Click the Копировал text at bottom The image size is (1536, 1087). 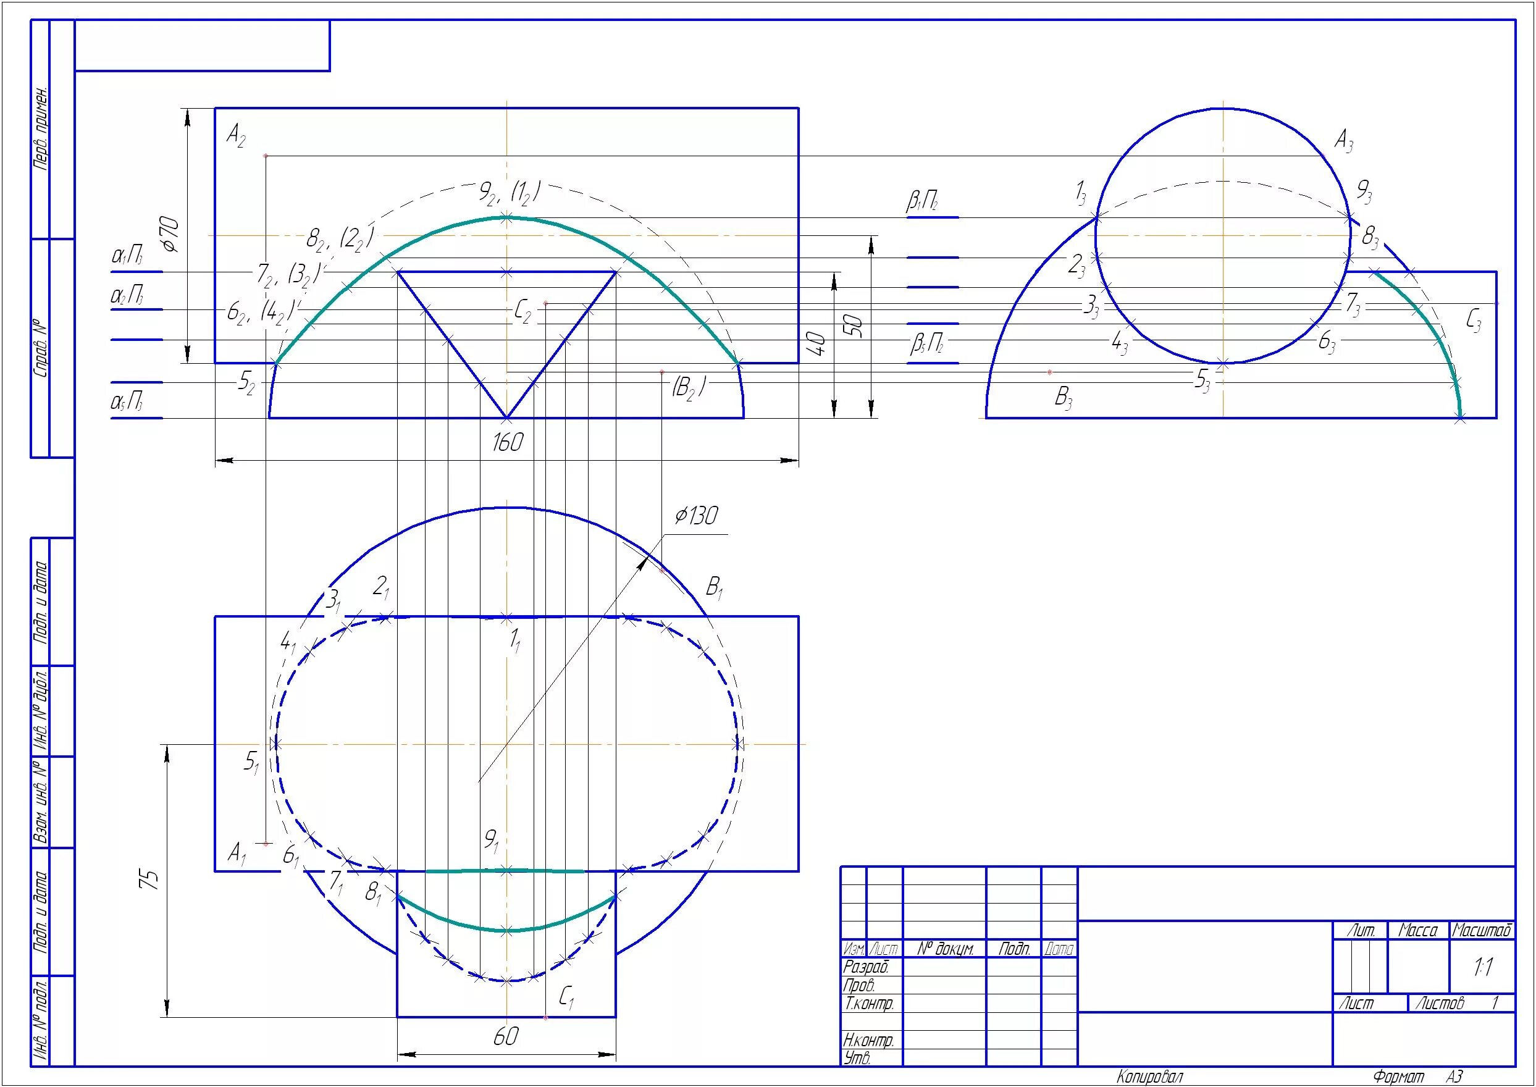pos(1149,1077)
